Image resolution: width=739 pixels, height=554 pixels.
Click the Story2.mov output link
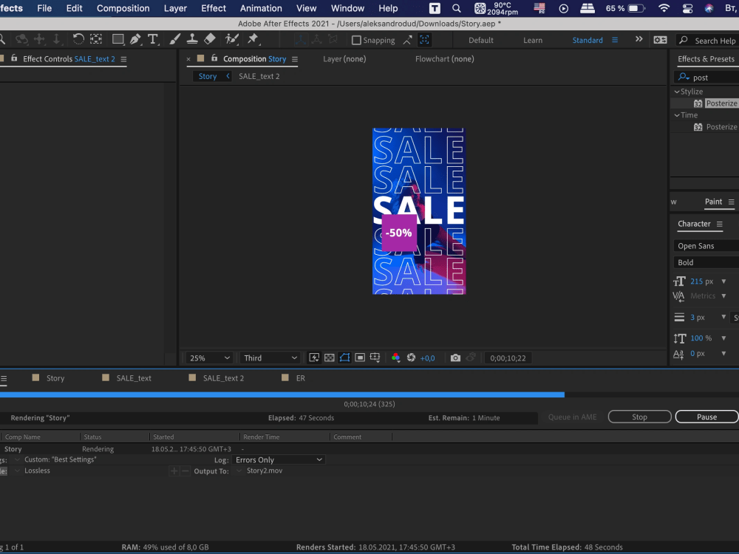pyautogui.click(x=265, y=471)
